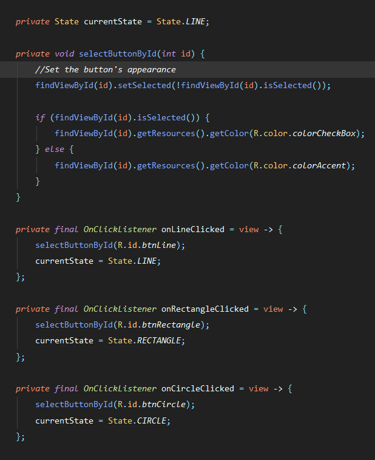Click the State.LINE initializer on the first line
375x460 pixels.
pos(181,22)
